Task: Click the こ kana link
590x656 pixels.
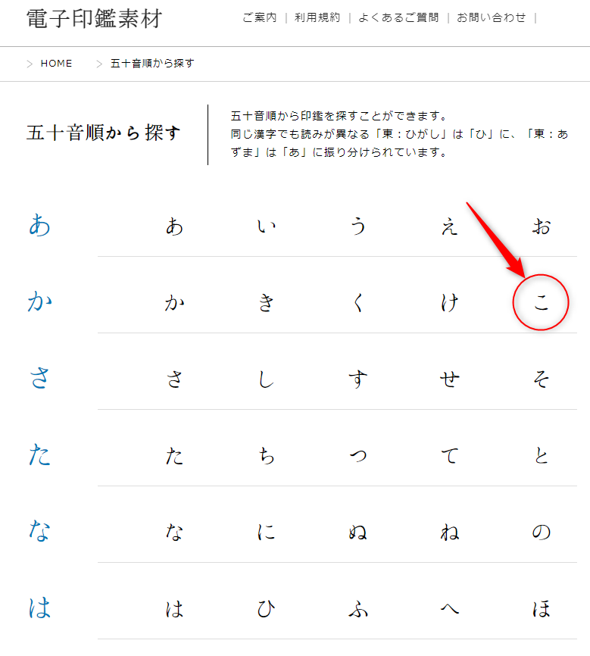Action: tap(542, 302)
